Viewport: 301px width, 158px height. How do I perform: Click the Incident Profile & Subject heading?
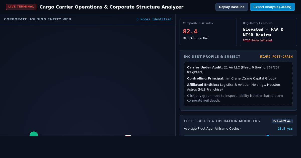(x=212, y=57)
